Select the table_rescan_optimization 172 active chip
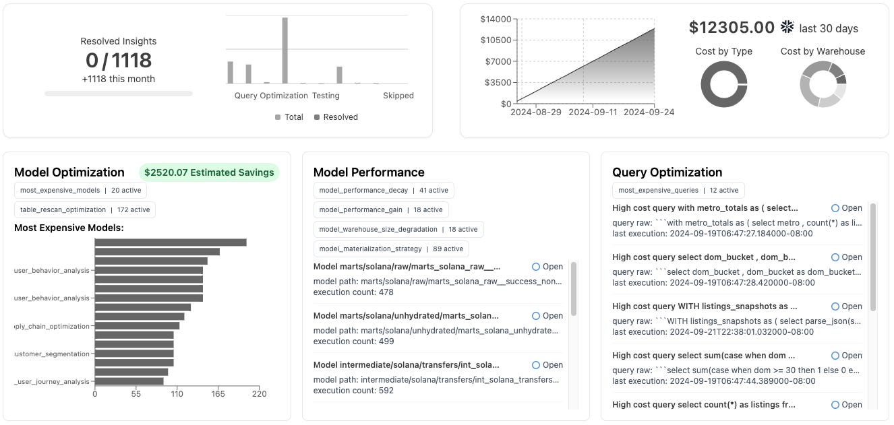The width and height of the screenshot is (894, 425). [85, 210]
